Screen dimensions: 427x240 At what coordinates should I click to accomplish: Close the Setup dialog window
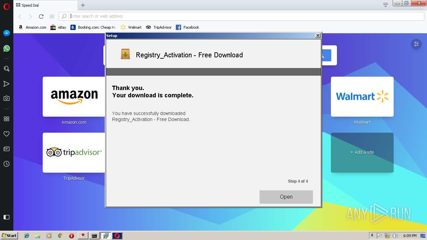coord(318,35)
